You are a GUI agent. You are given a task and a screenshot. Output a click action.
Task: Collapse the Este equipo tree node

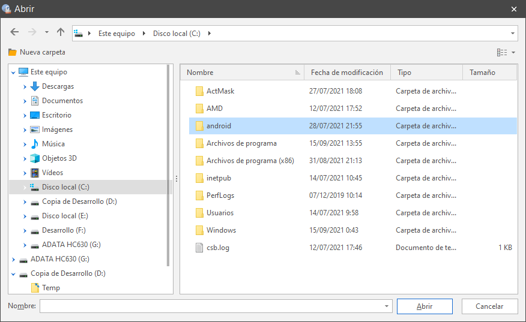point(13,72)
